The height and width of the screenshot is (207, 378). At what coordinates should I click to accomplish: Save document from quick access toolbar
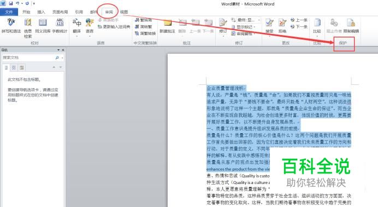click(x=11, y=3)
